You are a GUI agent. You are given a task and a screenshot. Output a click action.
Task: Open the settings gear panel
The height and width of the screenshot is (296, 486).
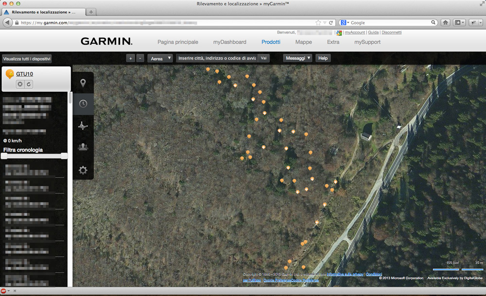point(83,170)
